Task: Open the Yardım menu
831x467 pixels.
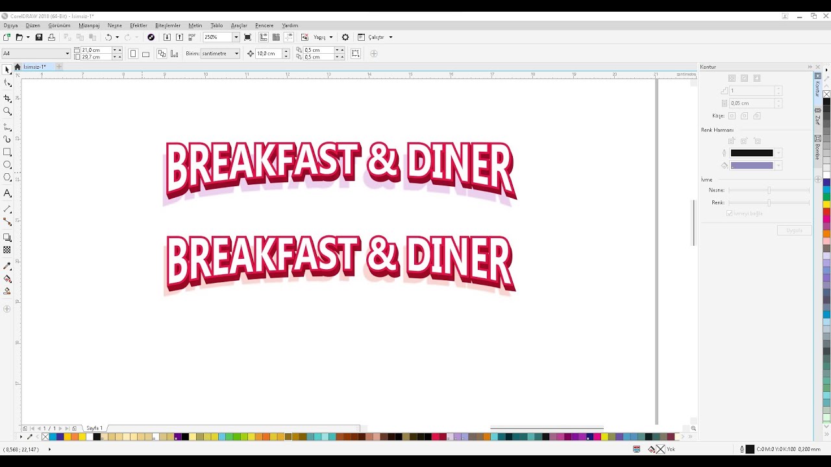Action: pyautogui.click(x=290, y=25)
